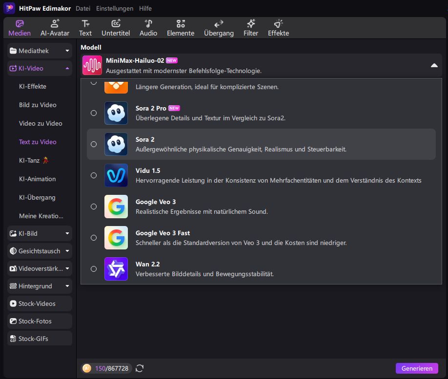This screenshot has height=379, width=448.
Task: Expand the Mediathek sidebar section
Action: click(40, 51)
